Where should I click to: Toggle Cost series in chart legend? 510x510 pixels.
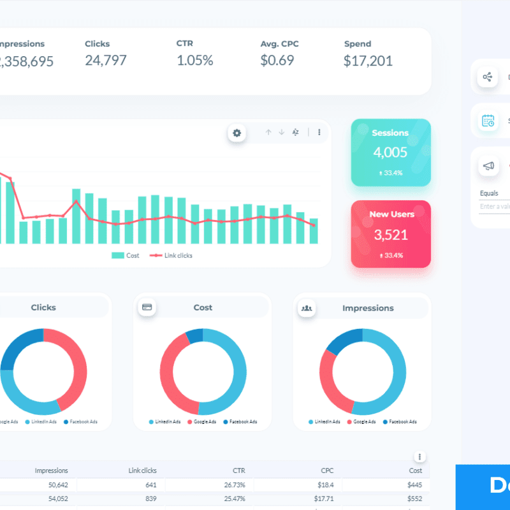(125, 256)
